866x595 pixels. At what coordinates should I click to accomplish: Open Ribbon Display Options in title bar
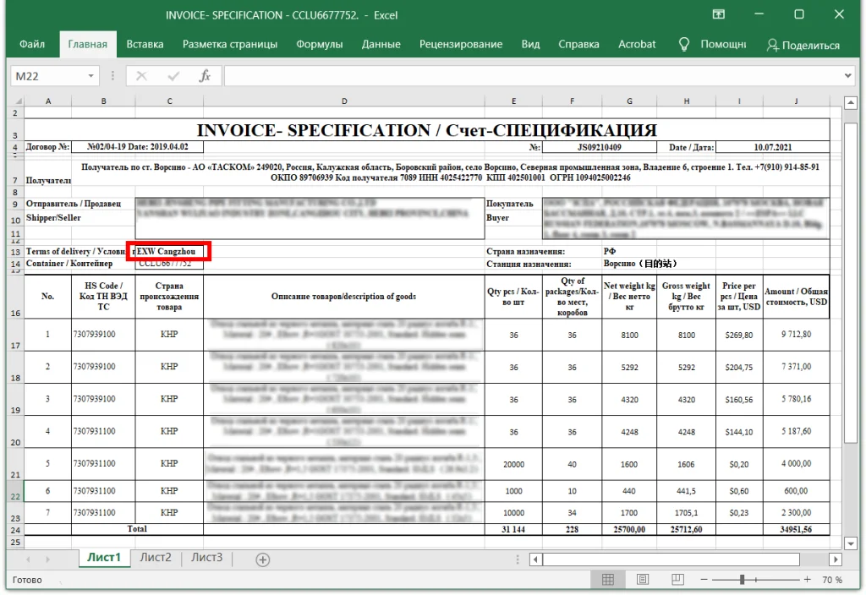point(718,14)
